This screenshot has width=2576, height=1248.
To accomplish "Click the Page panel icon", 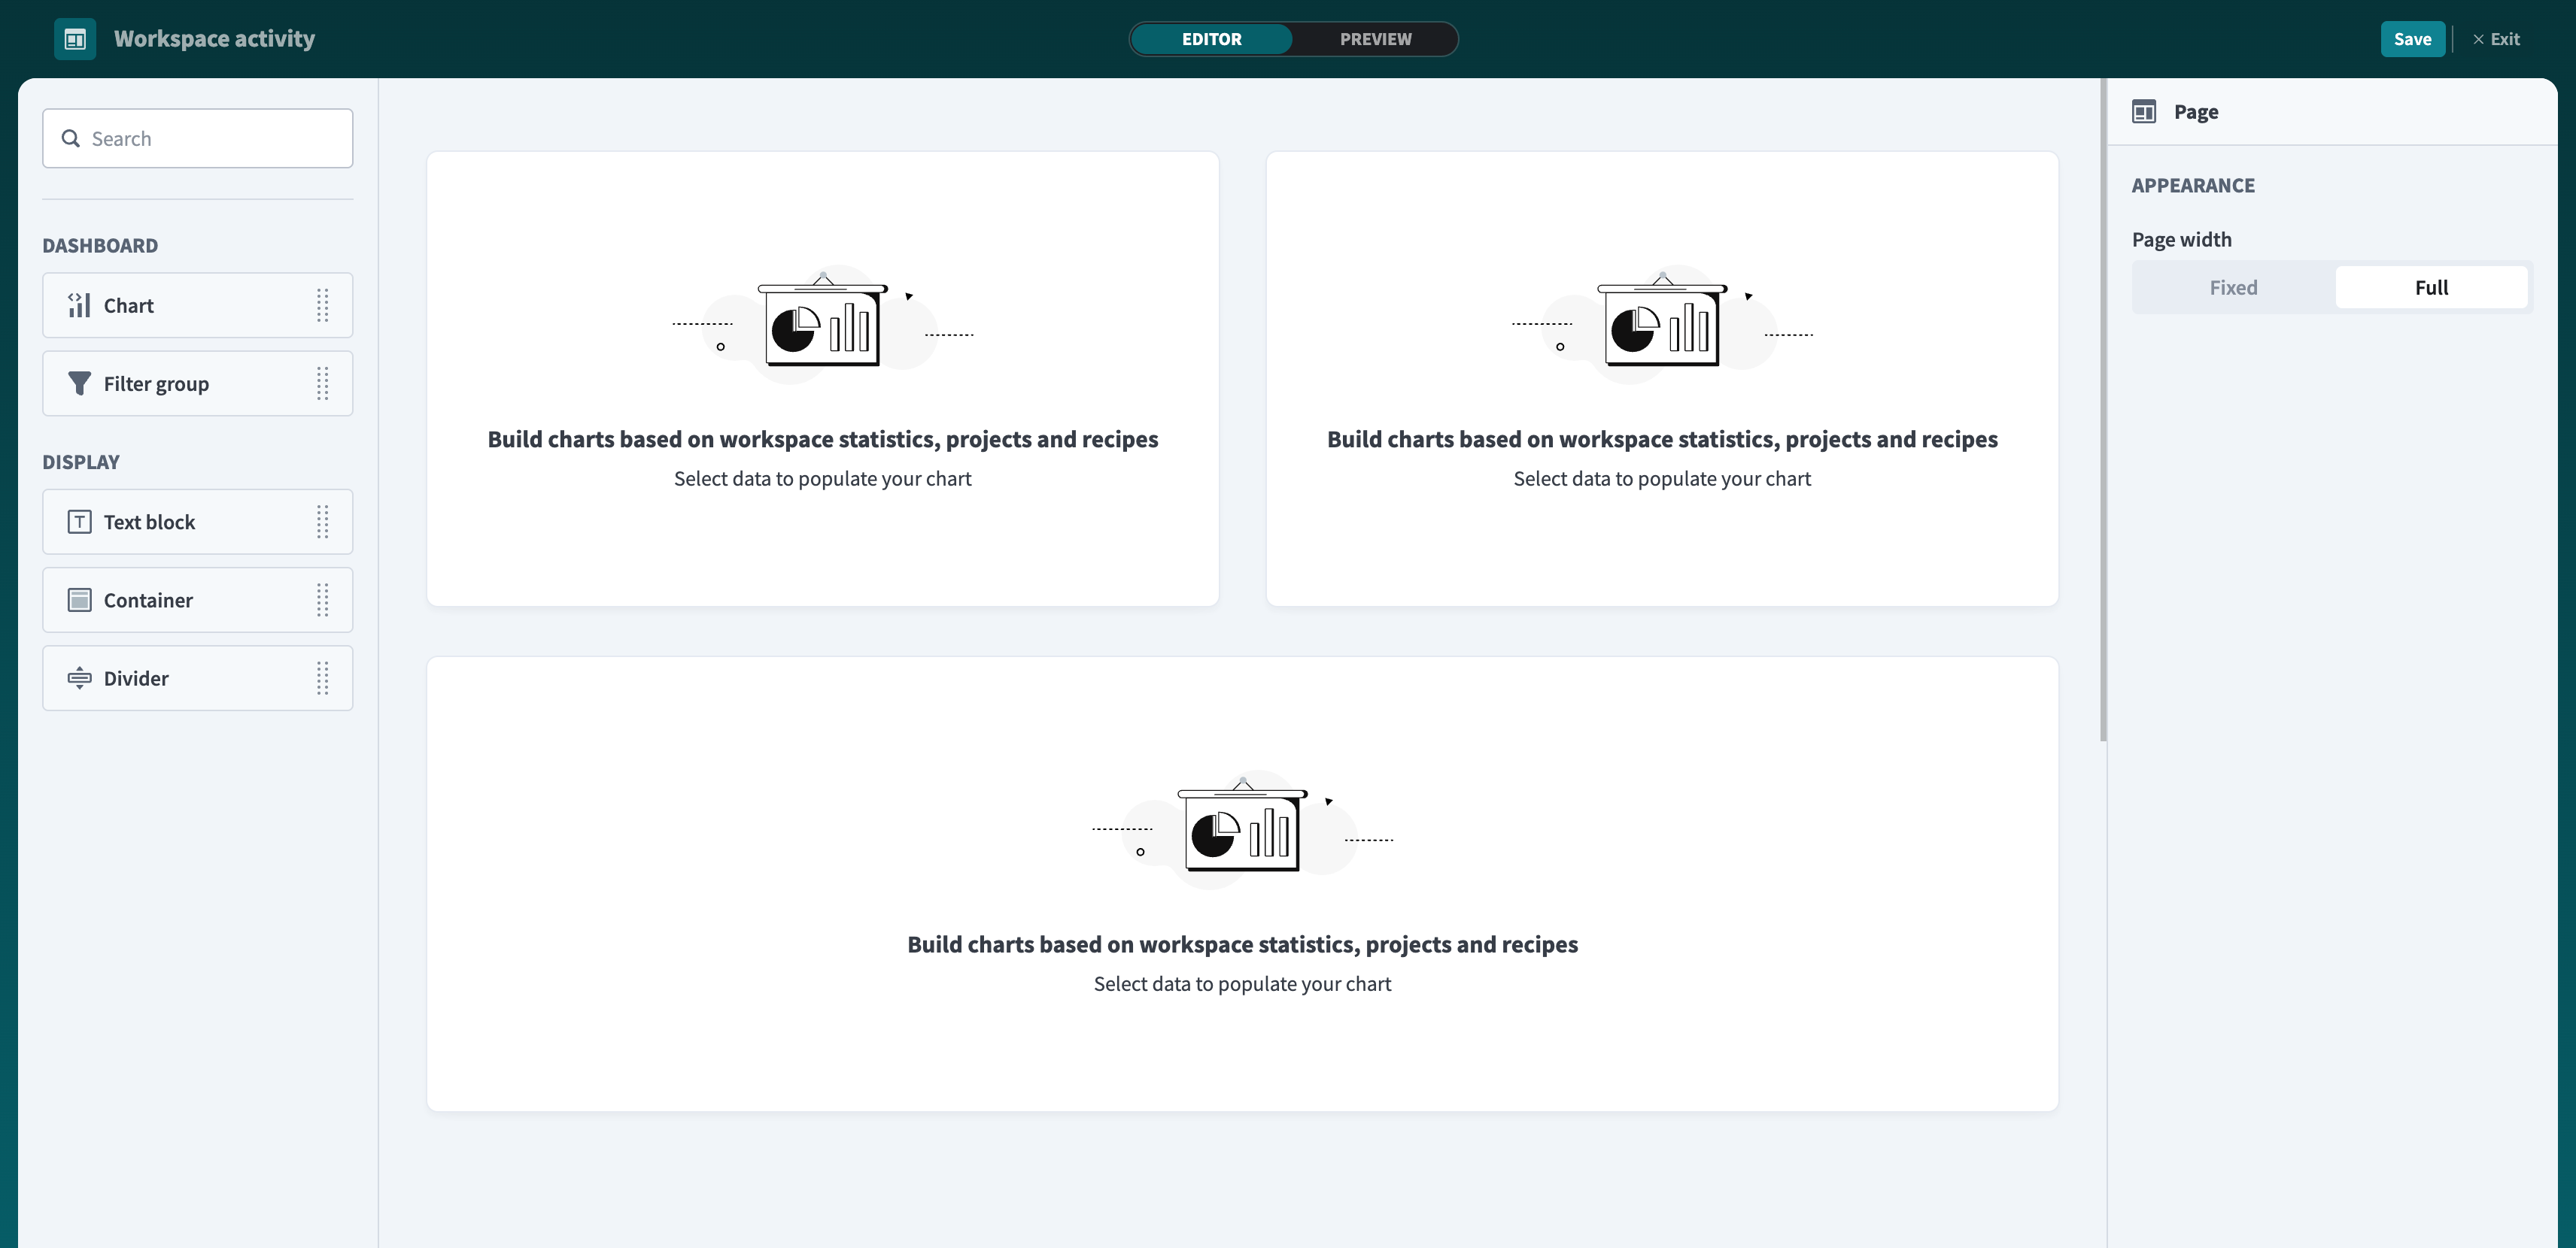I will coord(2145,111).
